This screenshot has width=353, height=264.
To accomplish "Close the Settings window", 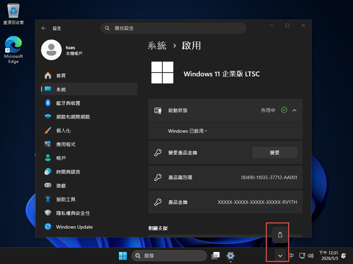I will pyautogui.click(x=303, y=25).
